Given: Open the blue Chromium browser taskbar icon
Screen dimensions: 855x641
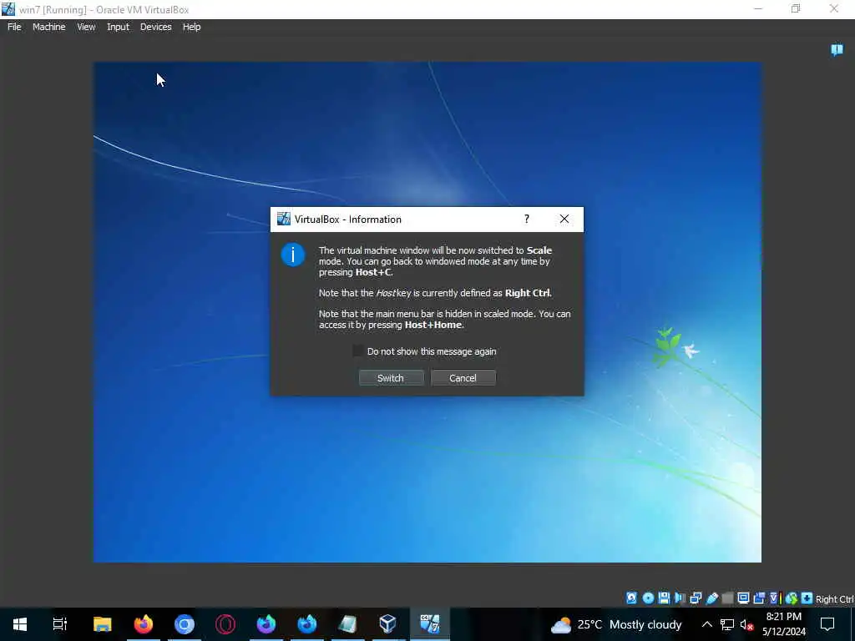Looking at the screenshot, I should click(185, 624).
